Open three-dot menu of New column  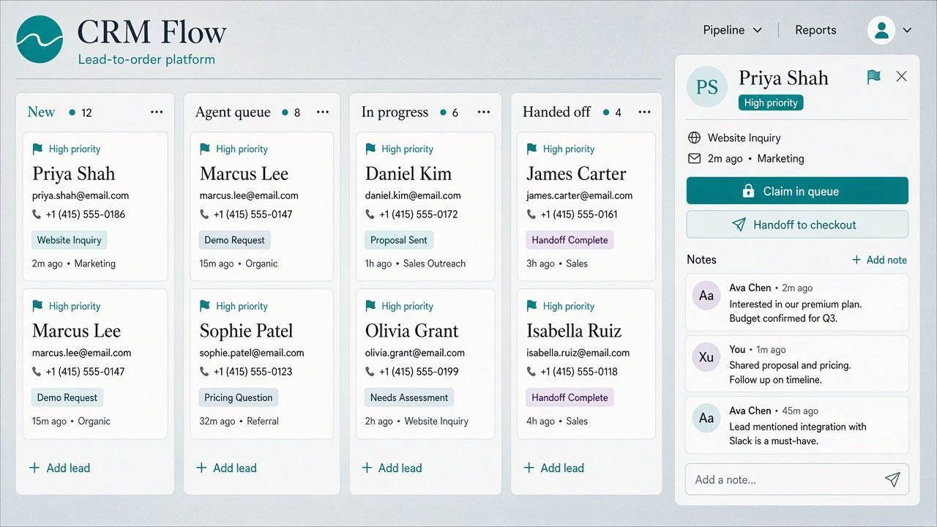point(157,112)
